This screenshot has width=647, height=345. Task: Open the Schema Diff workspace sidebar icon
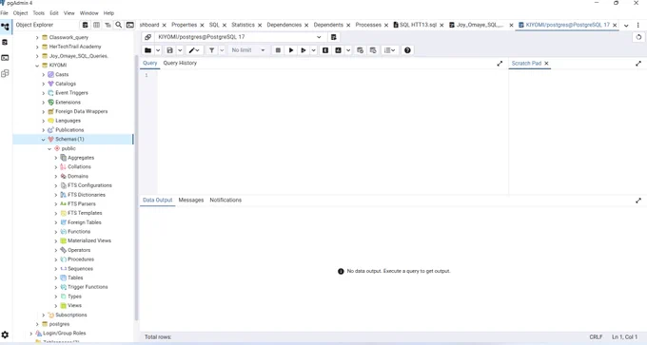(x=5, y=74)
